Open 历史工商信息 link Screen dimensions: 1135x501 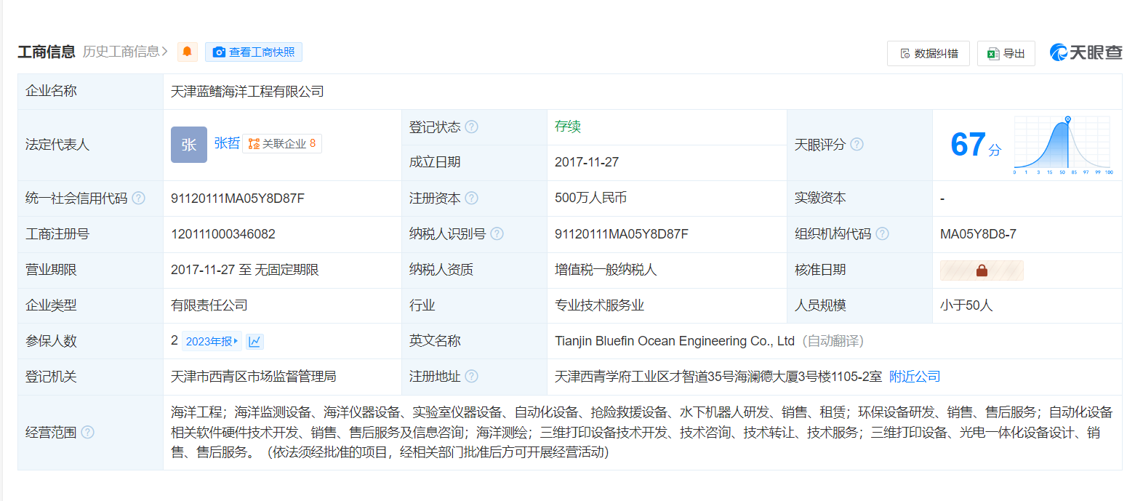(125, 52)
